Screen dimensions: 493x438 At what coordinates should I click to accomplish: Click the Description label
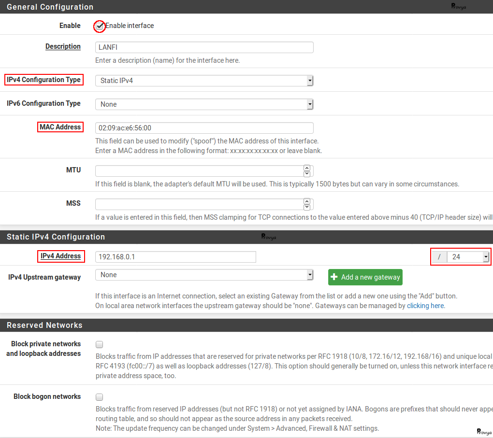pos(63,46)
